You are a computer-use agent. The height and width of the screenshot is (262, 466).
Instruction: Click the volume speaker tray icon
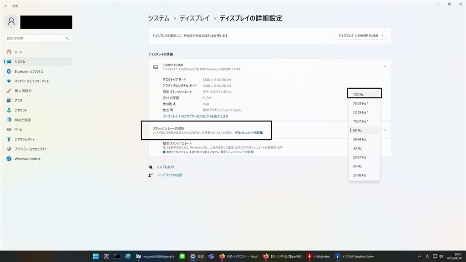tap(441, 257)
